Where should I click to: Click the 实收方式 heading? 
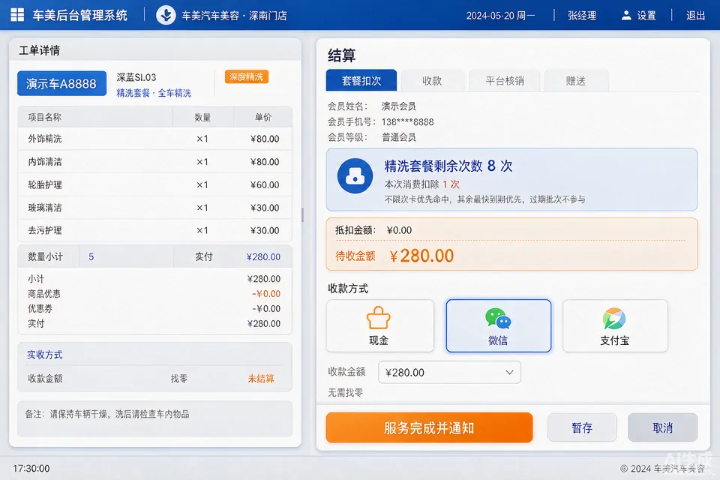44,355
